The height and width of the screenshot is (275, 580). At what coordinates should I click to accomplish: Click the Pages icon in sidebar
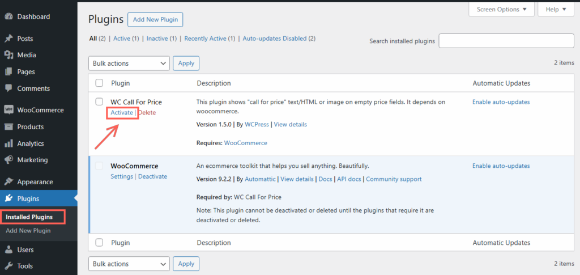tap(8, 72)
